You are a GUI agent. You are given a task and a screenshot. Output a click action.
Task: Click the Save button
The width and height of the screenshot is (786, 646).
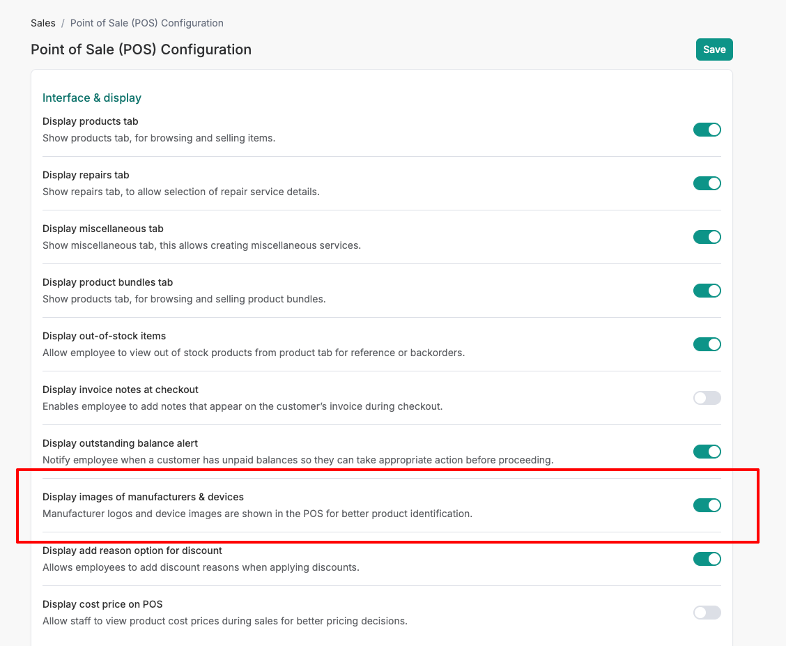pyautogui.click(x=714, y=49)
